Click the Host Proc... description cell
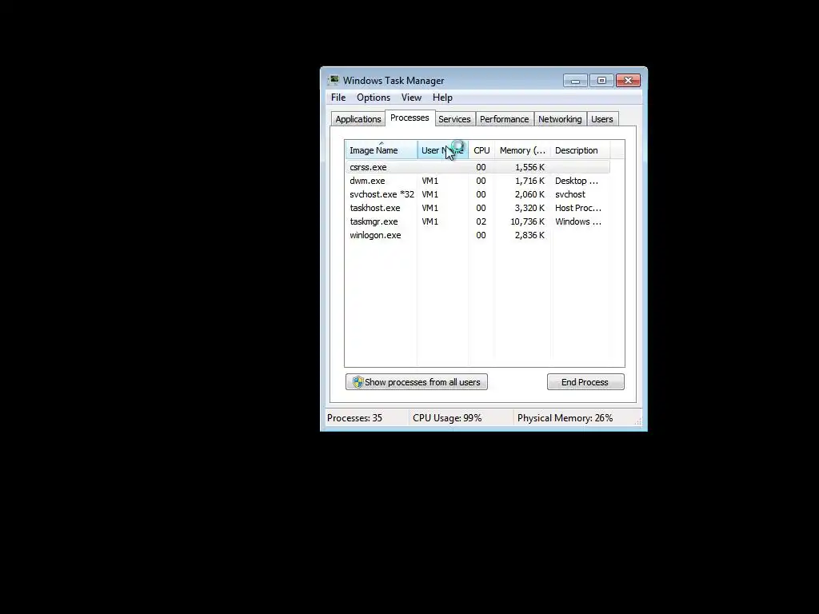The height and width of the screenshot is (614, 819). pos(578,208)
